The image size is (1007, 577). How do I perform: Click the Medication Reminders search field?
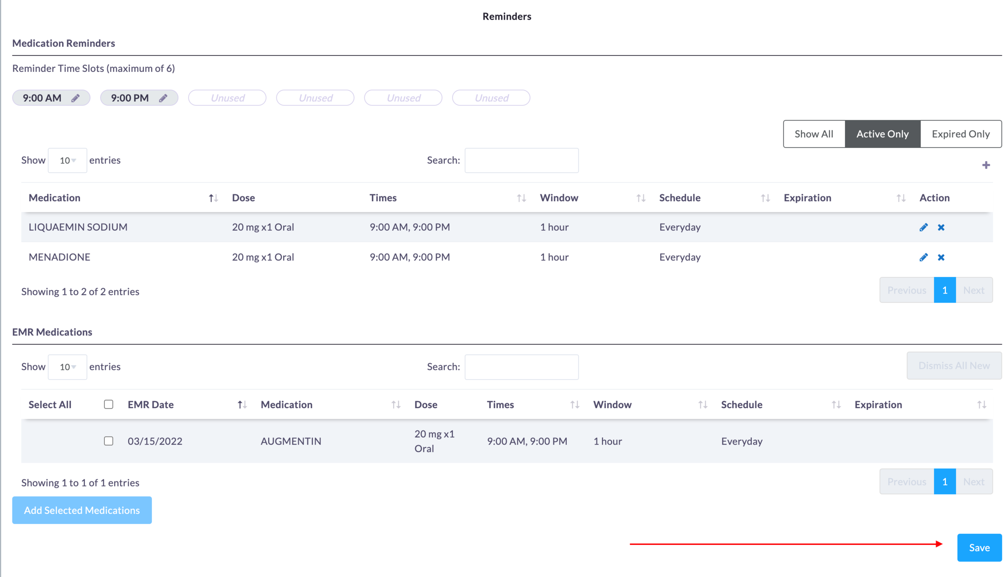click(x=521, y=160)
